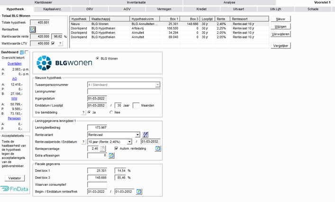335x202 pixels.
Task: Select the Nieuw BLG Wonen mortgage row
Action: click(169, 24)
